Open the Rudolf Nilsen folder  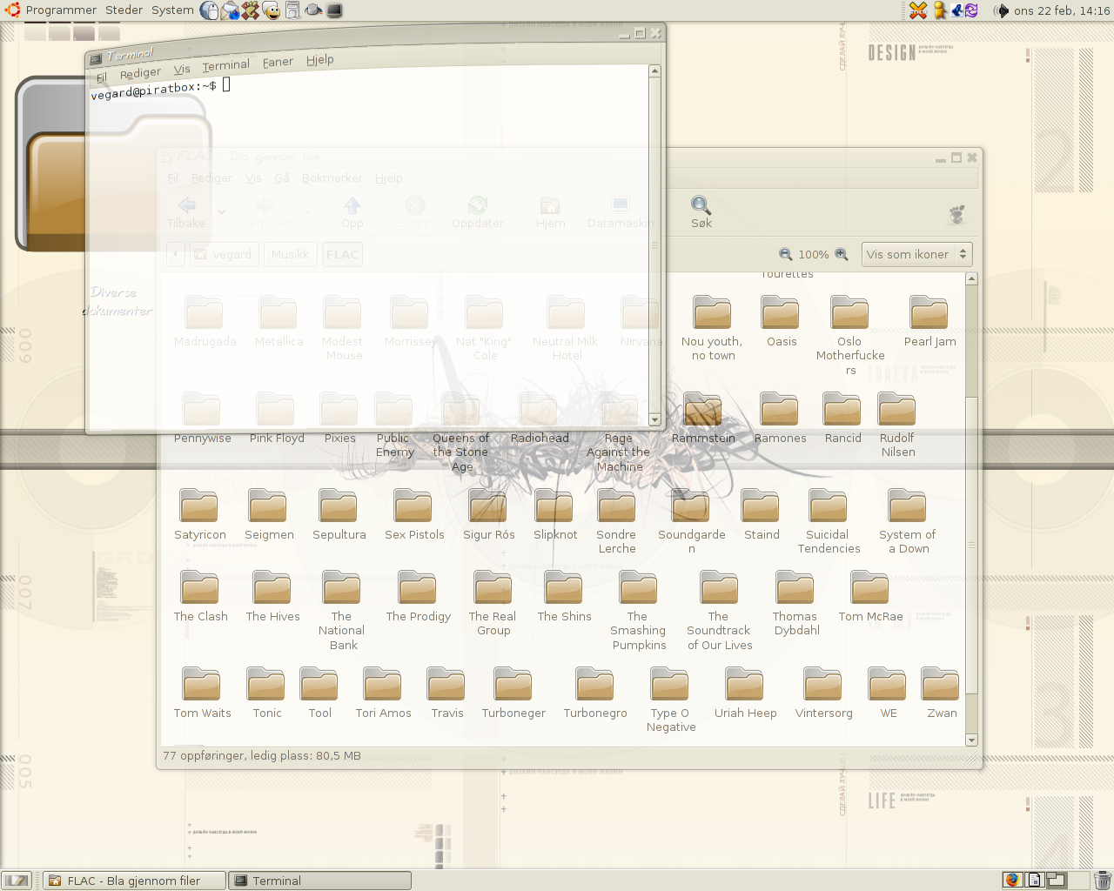coord(897,425)
